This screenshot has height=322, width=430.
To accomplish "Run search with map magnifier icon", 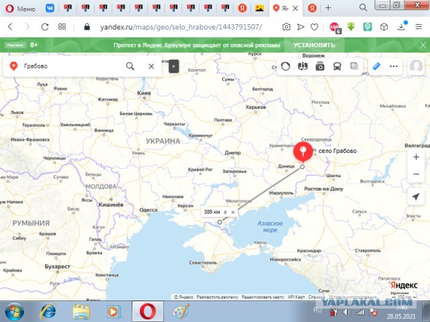I will 130,66.
